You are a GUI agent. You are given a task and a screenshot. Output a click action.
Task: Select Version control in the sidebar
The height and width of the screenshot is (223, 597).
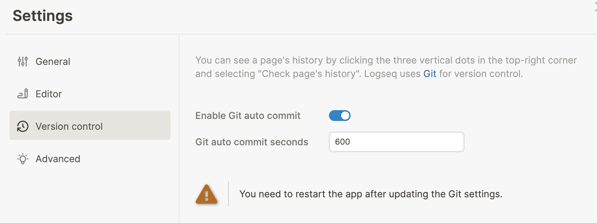tap(69, 126)
